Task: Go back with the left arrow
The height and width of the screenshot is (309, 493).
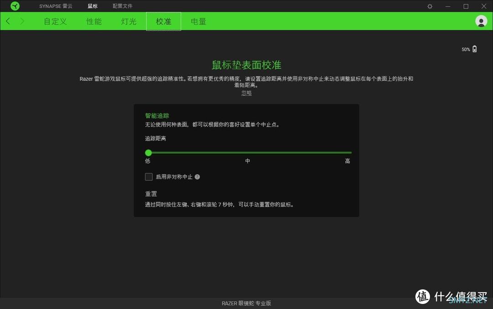Action: [x=8, y=21]
